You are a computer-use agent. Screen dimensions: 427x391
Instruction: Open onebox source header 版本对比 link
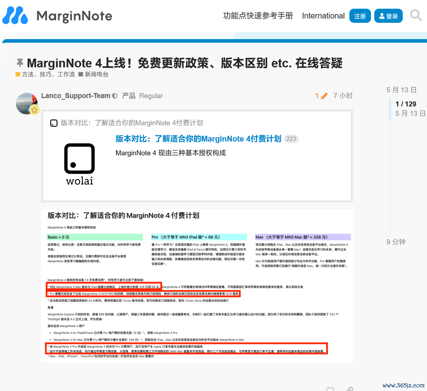[x=132, y=123]
